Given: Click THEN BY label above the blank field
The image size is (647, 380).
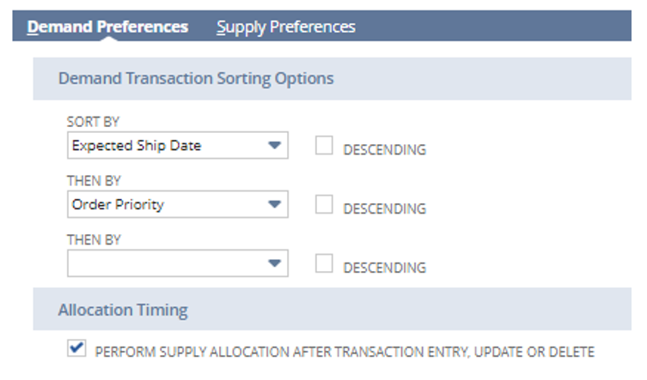Looking at the screenshot, I should tap(95, 240).
